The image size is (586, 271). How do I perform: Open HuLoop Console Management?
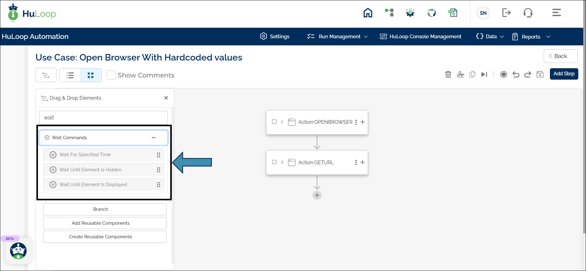pos(421,36)
